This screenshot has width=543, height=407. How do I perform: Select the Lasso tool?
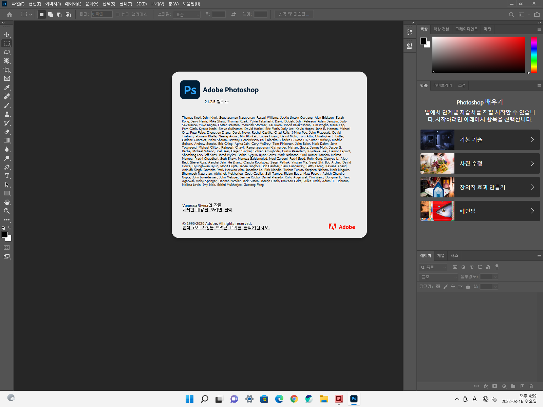tap(7, 52)
